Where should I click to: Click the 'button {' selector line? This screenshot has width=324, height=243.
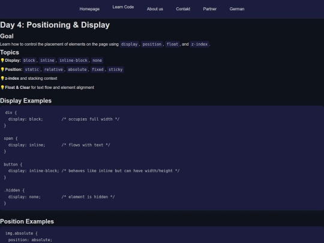pyautogui.click(x=13, y=164)
